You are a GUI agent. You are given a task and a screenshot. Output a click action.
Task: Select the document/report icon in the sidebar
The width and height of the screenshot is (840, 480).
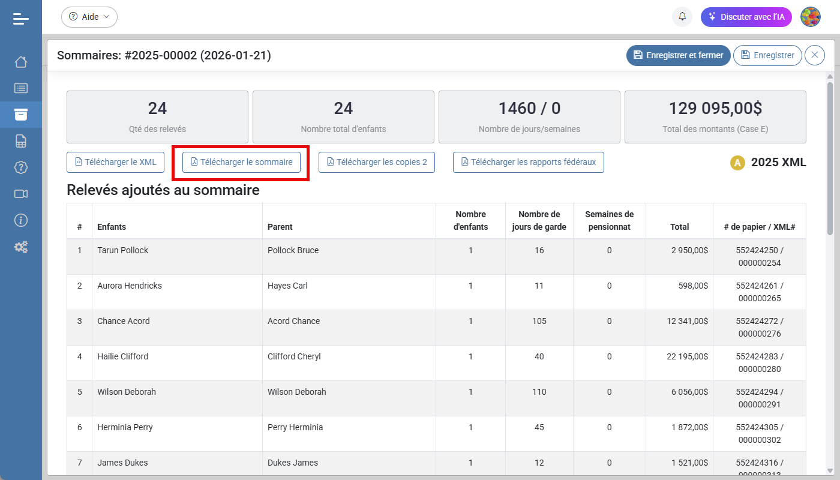pos(20,140)
